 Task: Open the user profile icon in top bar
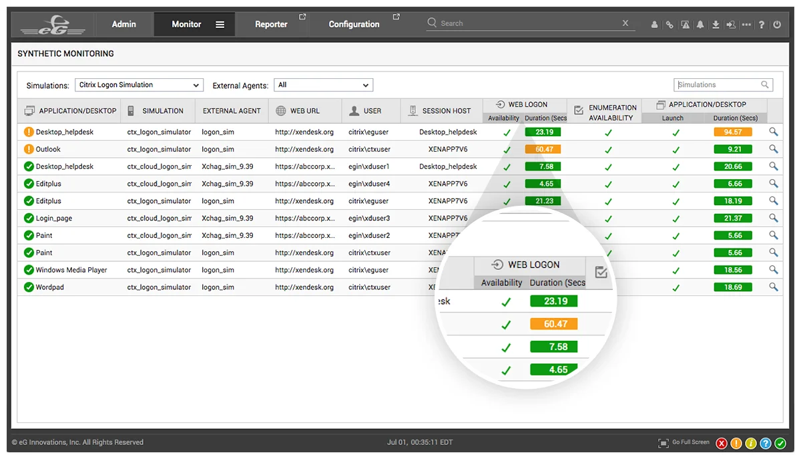tap(655, 25)
